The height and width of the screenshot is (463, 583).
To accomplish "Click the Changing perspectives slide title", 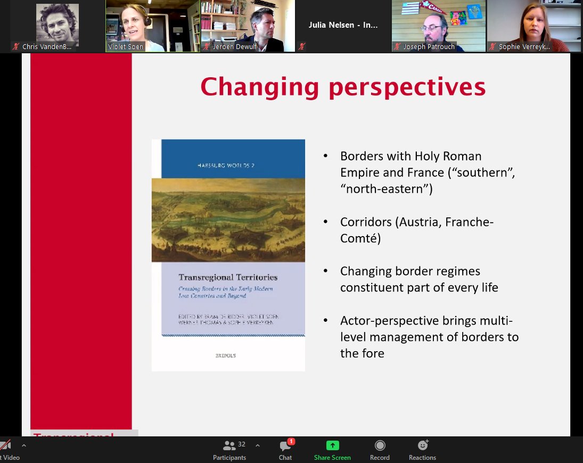I will (x=343, y=87).
